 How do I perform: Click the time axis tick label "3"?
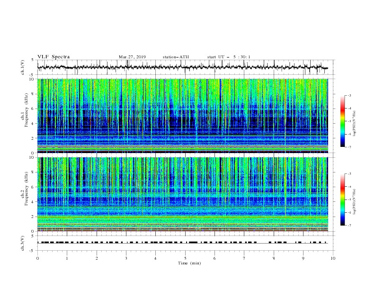click(x=126, y=258)
